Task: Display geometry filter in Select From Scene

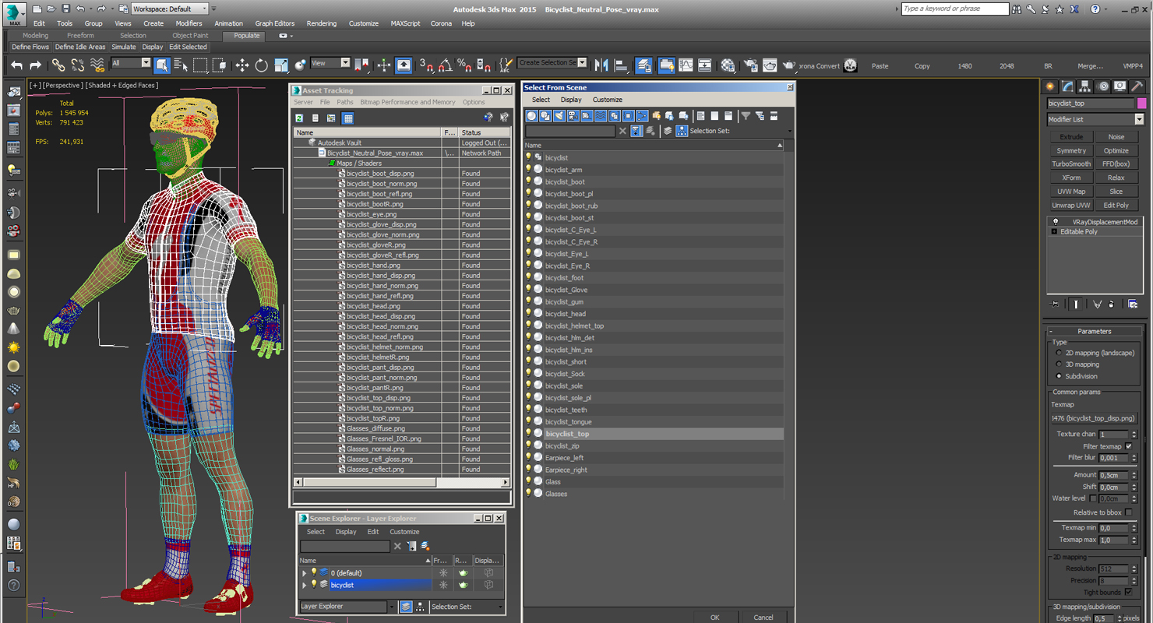Action: click(x=531, y=116)
